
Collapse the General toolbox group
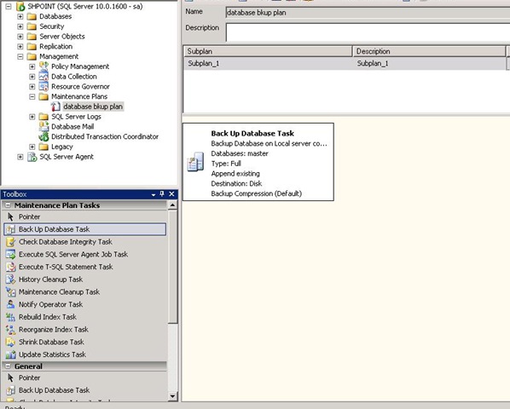[8, 366]
